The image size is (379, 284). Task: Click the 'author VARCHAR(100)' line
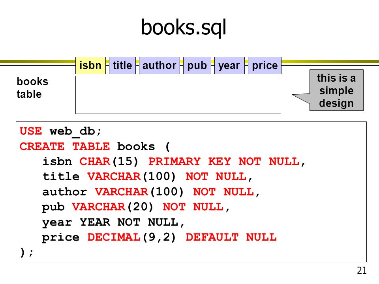click(151, 192)
